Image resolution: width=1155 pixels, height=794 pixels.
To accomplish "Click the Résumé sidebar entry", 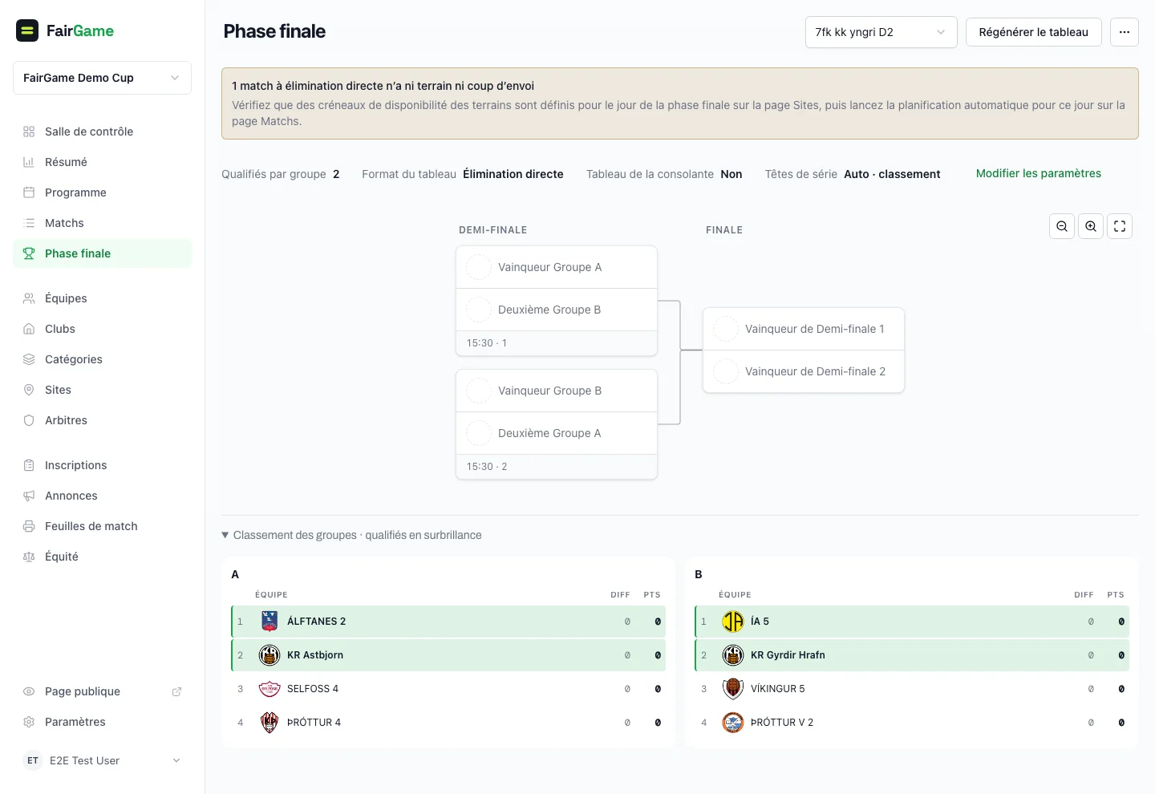I will click(102, 162).
